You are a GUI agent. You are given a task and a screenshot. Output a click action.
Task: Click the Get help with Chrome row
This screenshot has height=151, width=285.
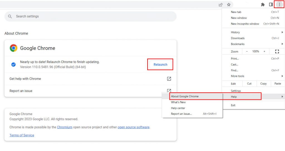(x=90, y=79)
